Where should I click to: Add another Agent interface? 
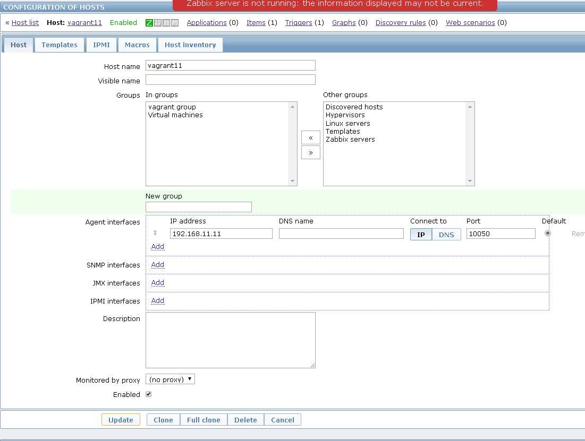157,246
